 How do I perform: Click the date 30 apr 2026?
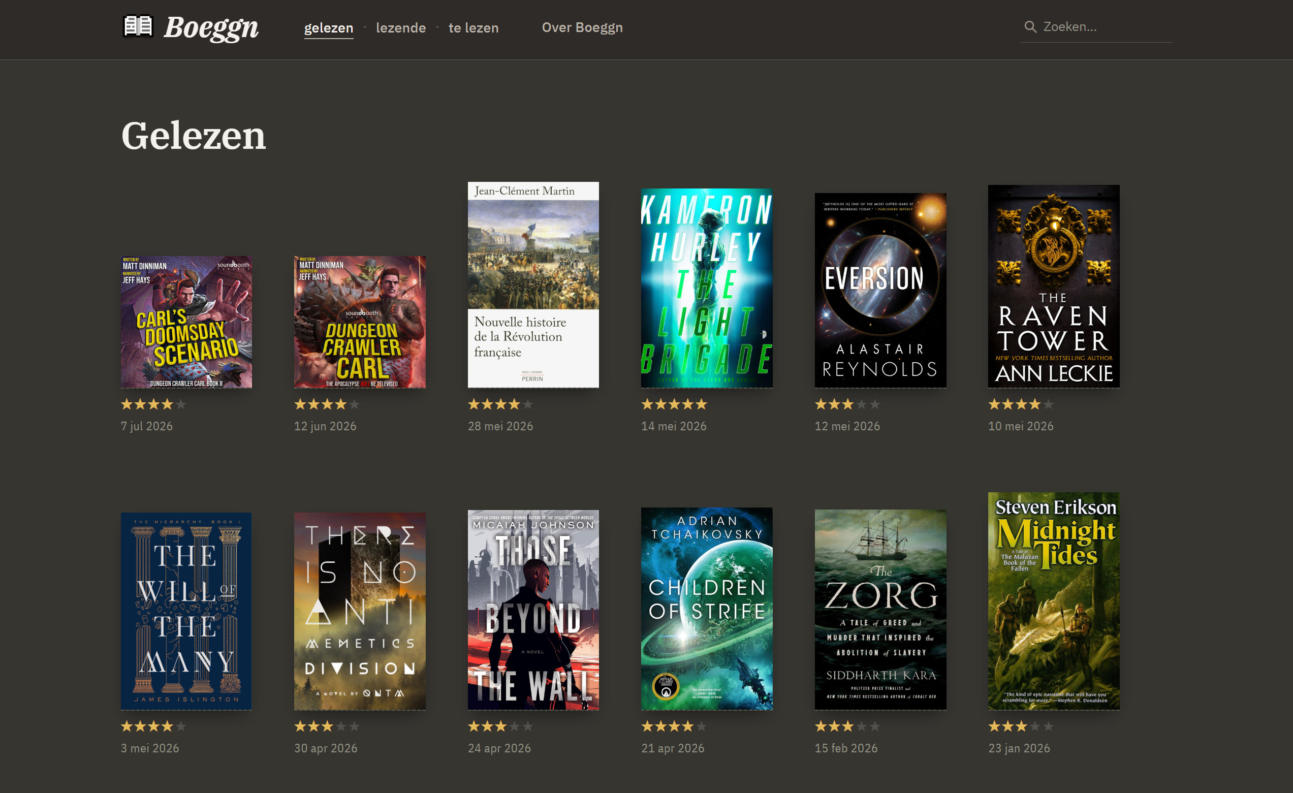[326, 748]
